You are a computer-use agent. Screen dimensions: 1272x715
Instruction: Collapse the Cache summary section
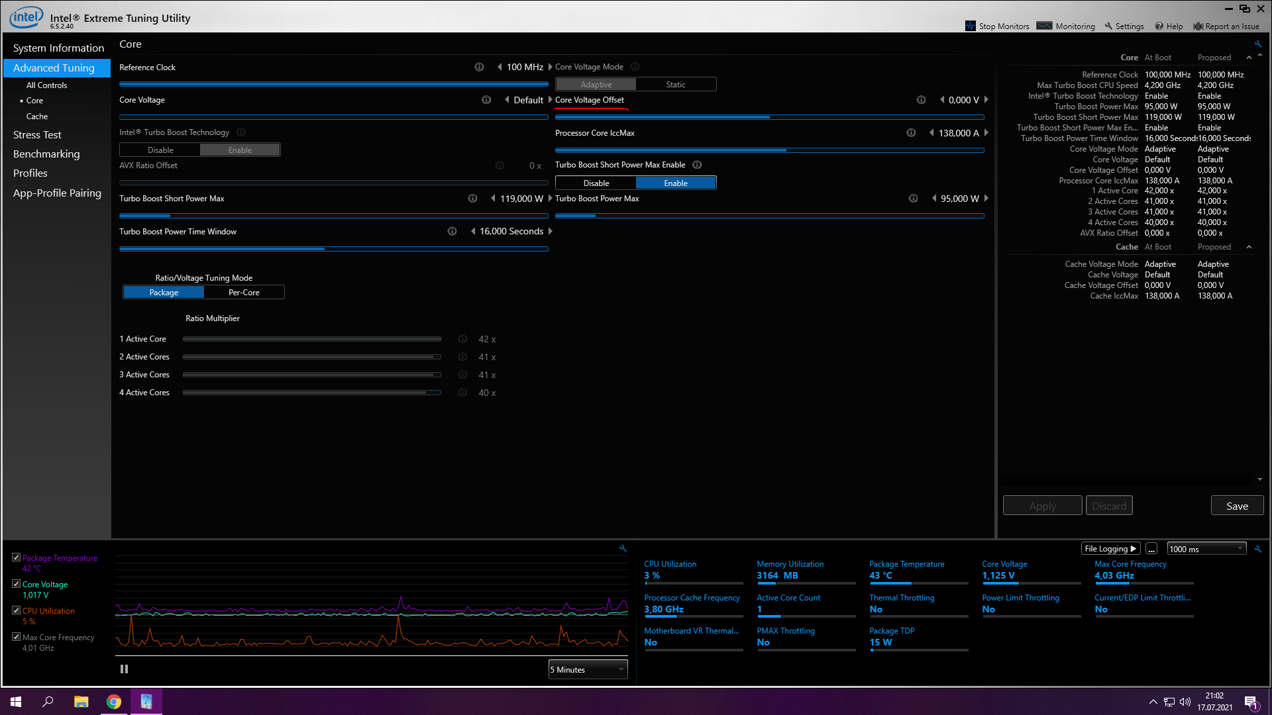(x=1249, y=247)
